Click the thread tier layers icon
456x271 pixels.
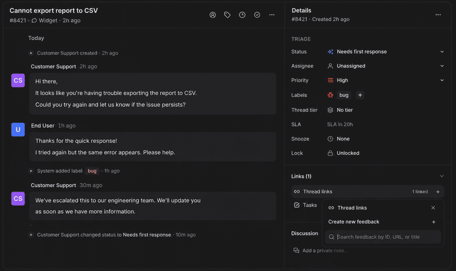[x=330, y=110]
